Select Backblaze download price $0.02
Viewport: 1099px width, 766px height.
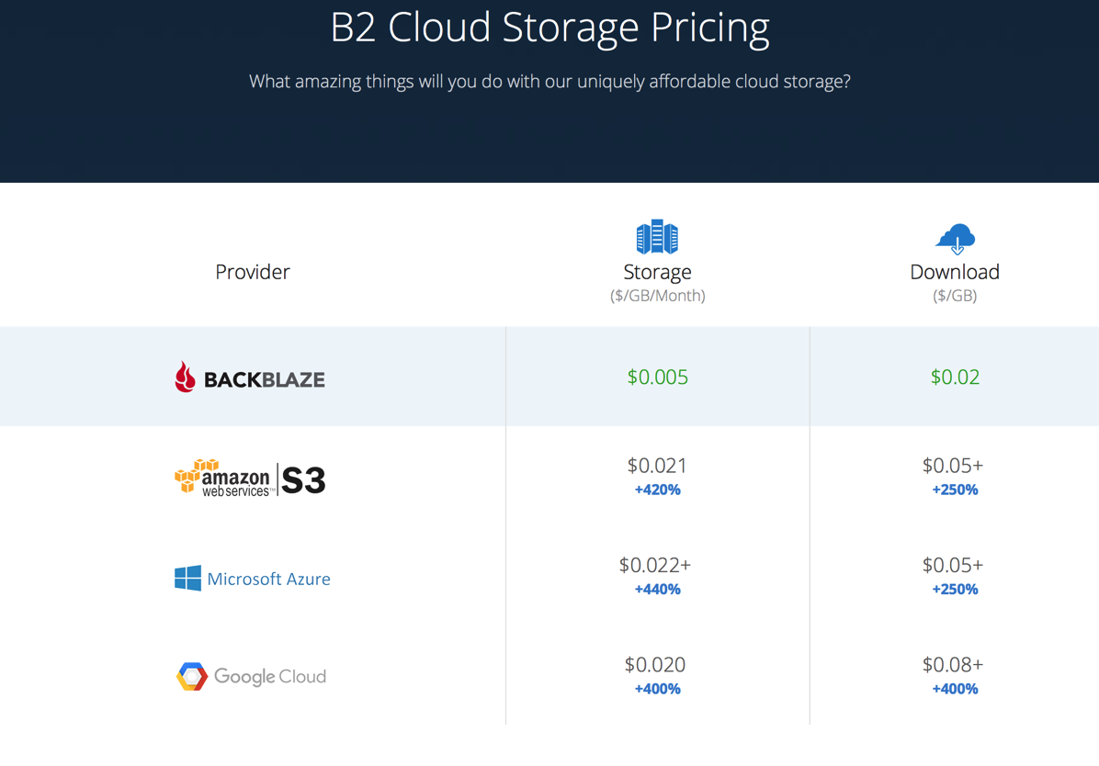955,377
